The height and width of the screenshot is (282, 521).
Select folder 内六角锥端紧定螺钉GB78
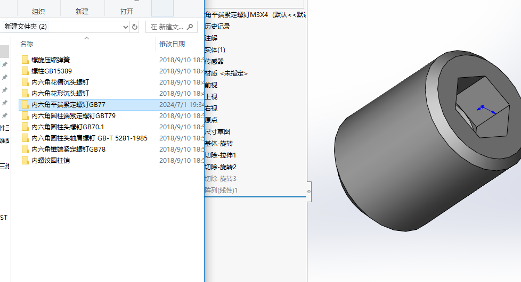click(x=68, y=150)
